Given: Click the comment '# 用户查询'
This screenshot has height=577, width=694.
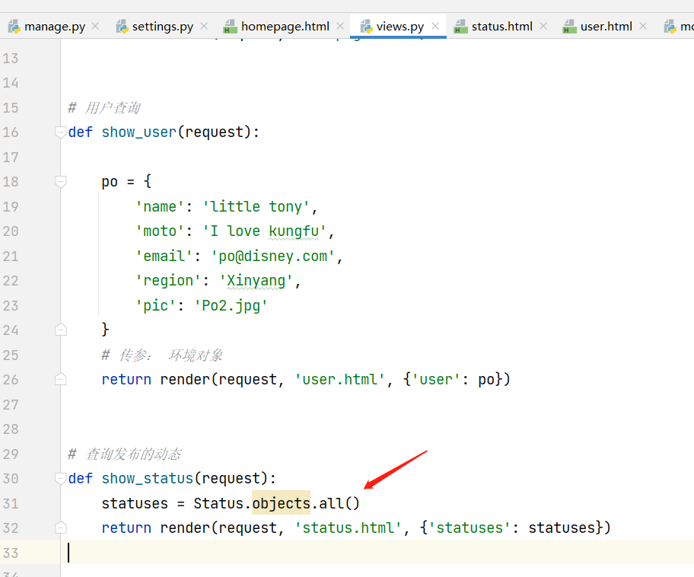Looking at the screenshot, I should (x=104, y=107).
